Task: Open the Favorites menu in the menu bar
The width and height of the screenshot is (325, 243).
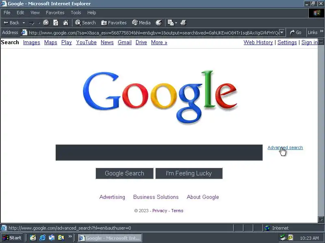Action: click(55, 13)
